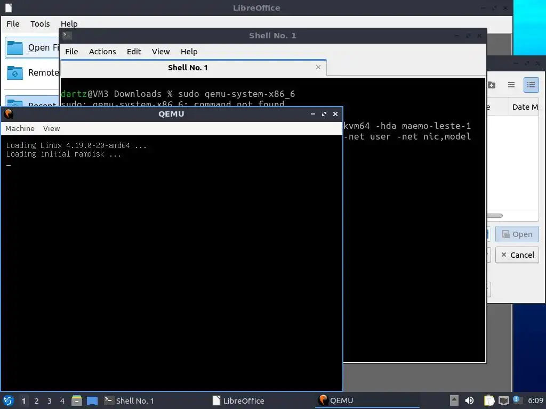Open the file manager taskbar launcher

[77, 400]
